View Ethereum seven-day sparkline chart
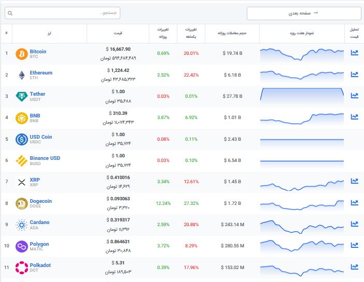The height and width of the screenshot is (282, 364). tap(302, 76)
